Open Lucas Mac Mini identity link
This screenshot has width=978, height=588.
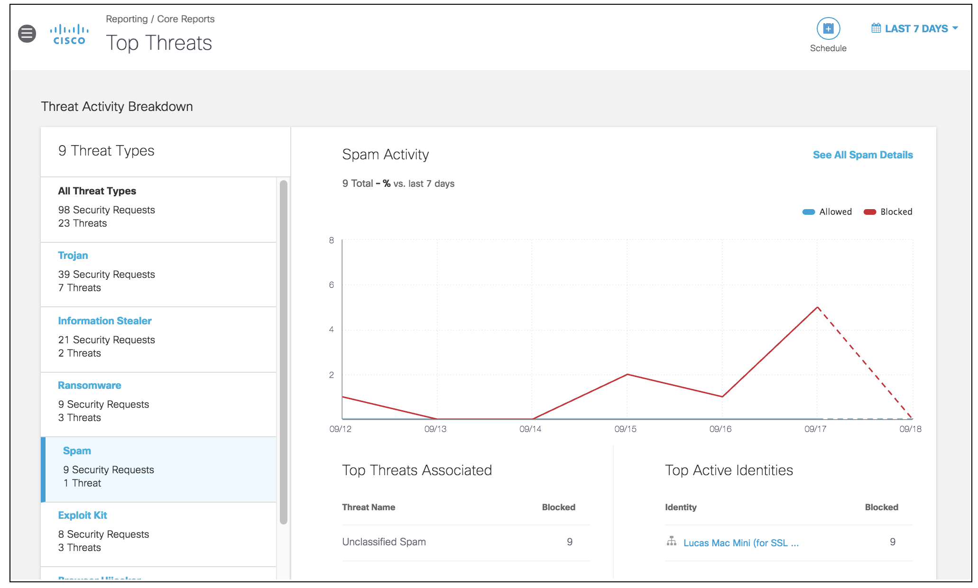(x=741, y=543)
